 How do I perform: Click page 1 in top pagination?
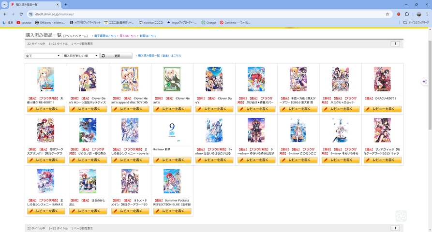point(395,43)
